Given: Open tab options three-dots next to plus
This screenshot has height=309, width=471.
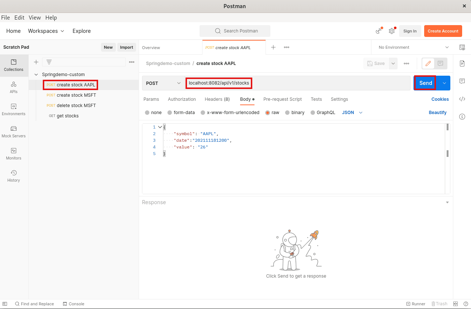Looking at the screenshot, I should point(286,47).
